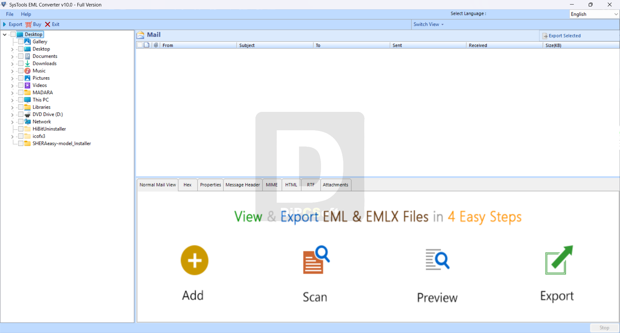
Task: Click the Videos icon in tree
Action: (27, 85)
